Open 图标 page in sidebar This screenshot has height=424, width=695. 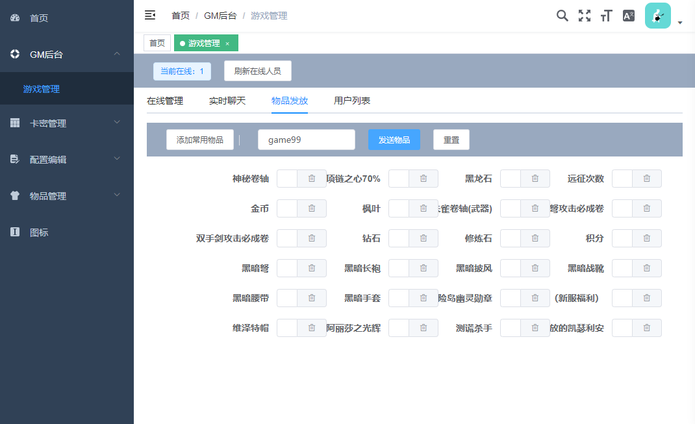39,232
